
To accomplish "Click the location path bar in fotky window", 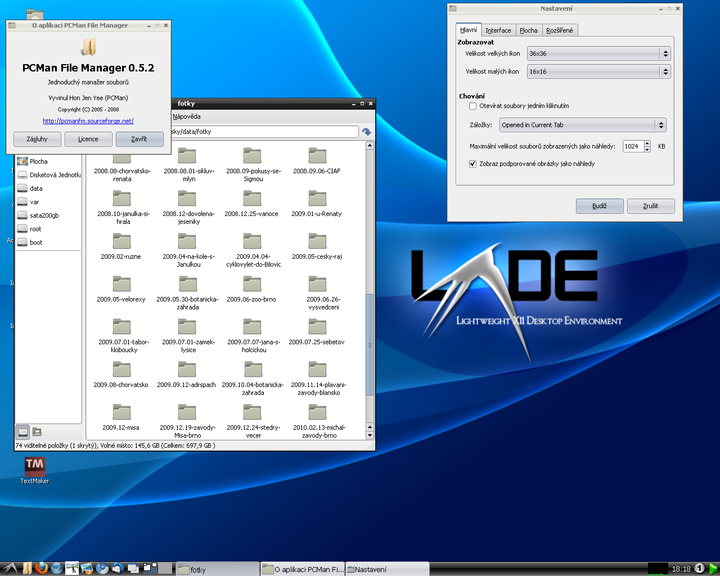I will click(x=264, y=132).
